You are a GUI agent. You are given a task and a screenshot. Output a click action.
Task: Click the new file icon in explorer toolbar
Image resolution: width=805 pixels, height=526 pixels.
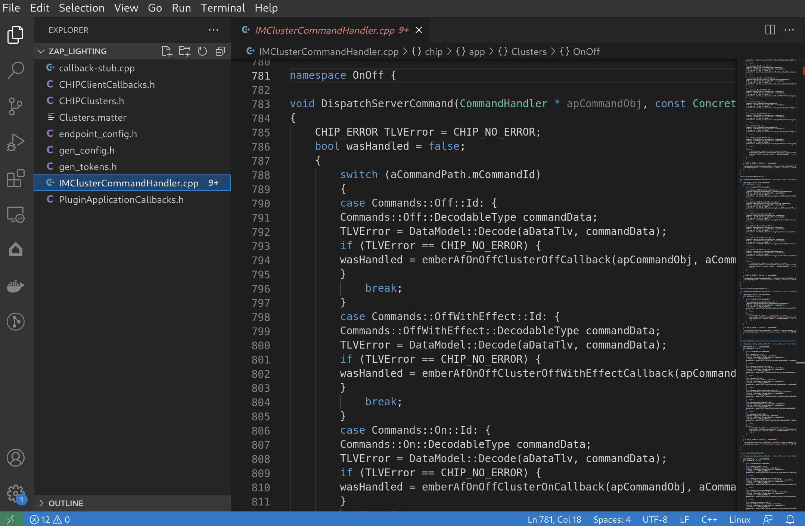[166, 51]
